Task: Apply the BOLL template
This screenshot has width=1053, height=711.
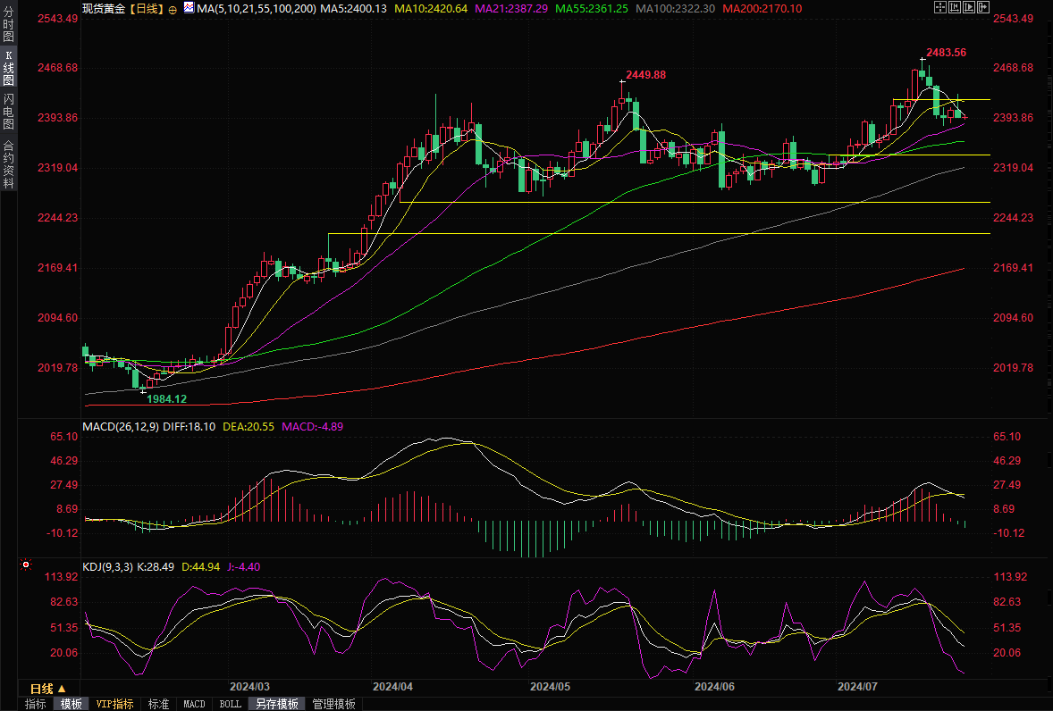Action: pos(230,704)
